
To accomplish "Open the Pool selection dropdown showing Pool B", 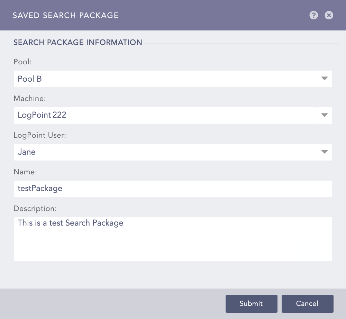I will tap(173, 79).
